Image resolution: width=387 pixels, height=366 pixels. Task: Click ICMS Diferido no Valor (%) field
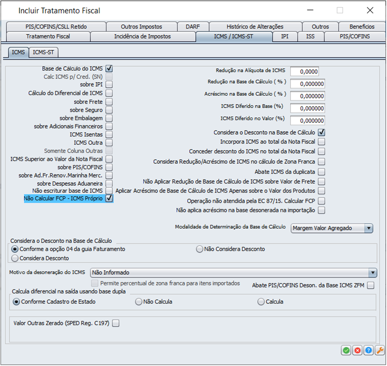(x=308, y=121)
